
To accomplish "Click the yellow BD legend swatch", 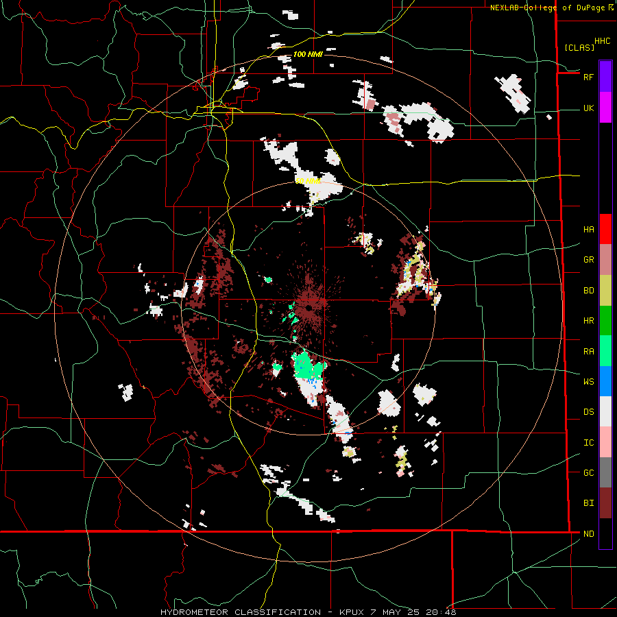I will click(605, 291).
